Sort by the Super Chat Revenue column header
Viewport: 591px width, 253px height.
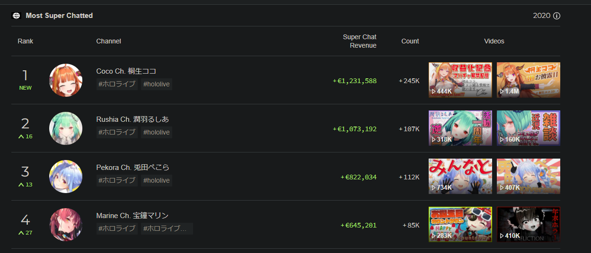point(360,41)
